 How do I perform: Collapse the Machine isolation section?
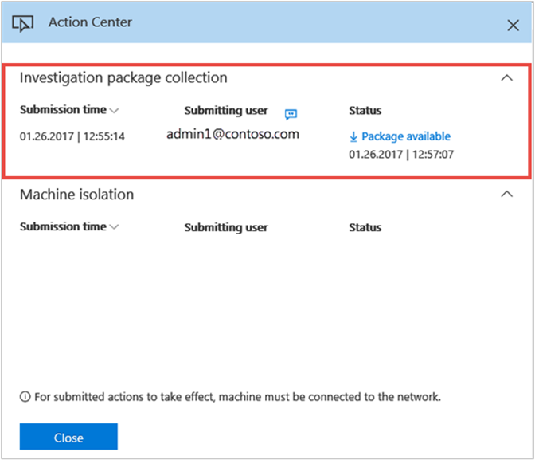(506, 194)
